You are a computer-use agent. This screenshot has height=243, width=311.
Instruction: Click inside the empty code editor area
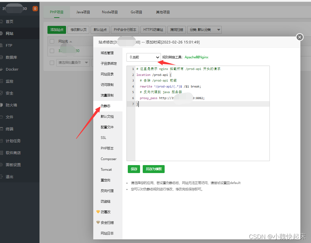tap(202, 134)
